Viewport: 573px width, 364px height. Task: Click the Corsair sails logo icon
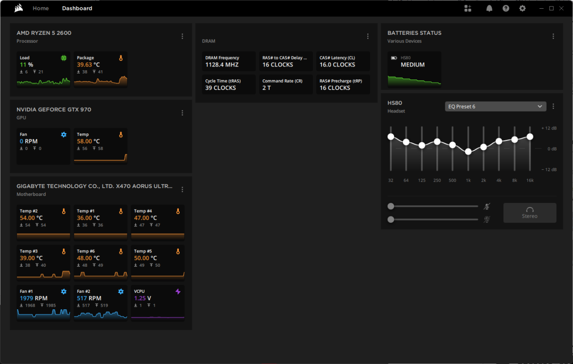(18, 8)
